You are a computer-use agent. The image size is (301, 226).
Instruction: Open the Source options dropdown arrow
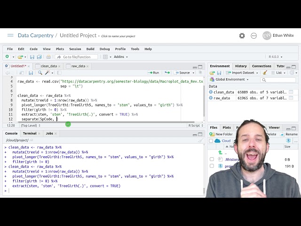click(x=193, y=73)
